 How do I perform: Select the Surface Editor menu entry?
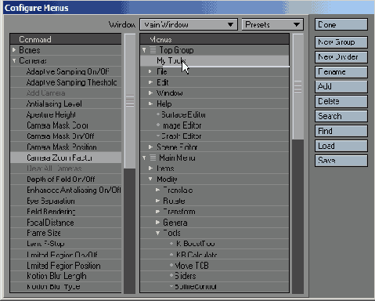click(215, 114)
